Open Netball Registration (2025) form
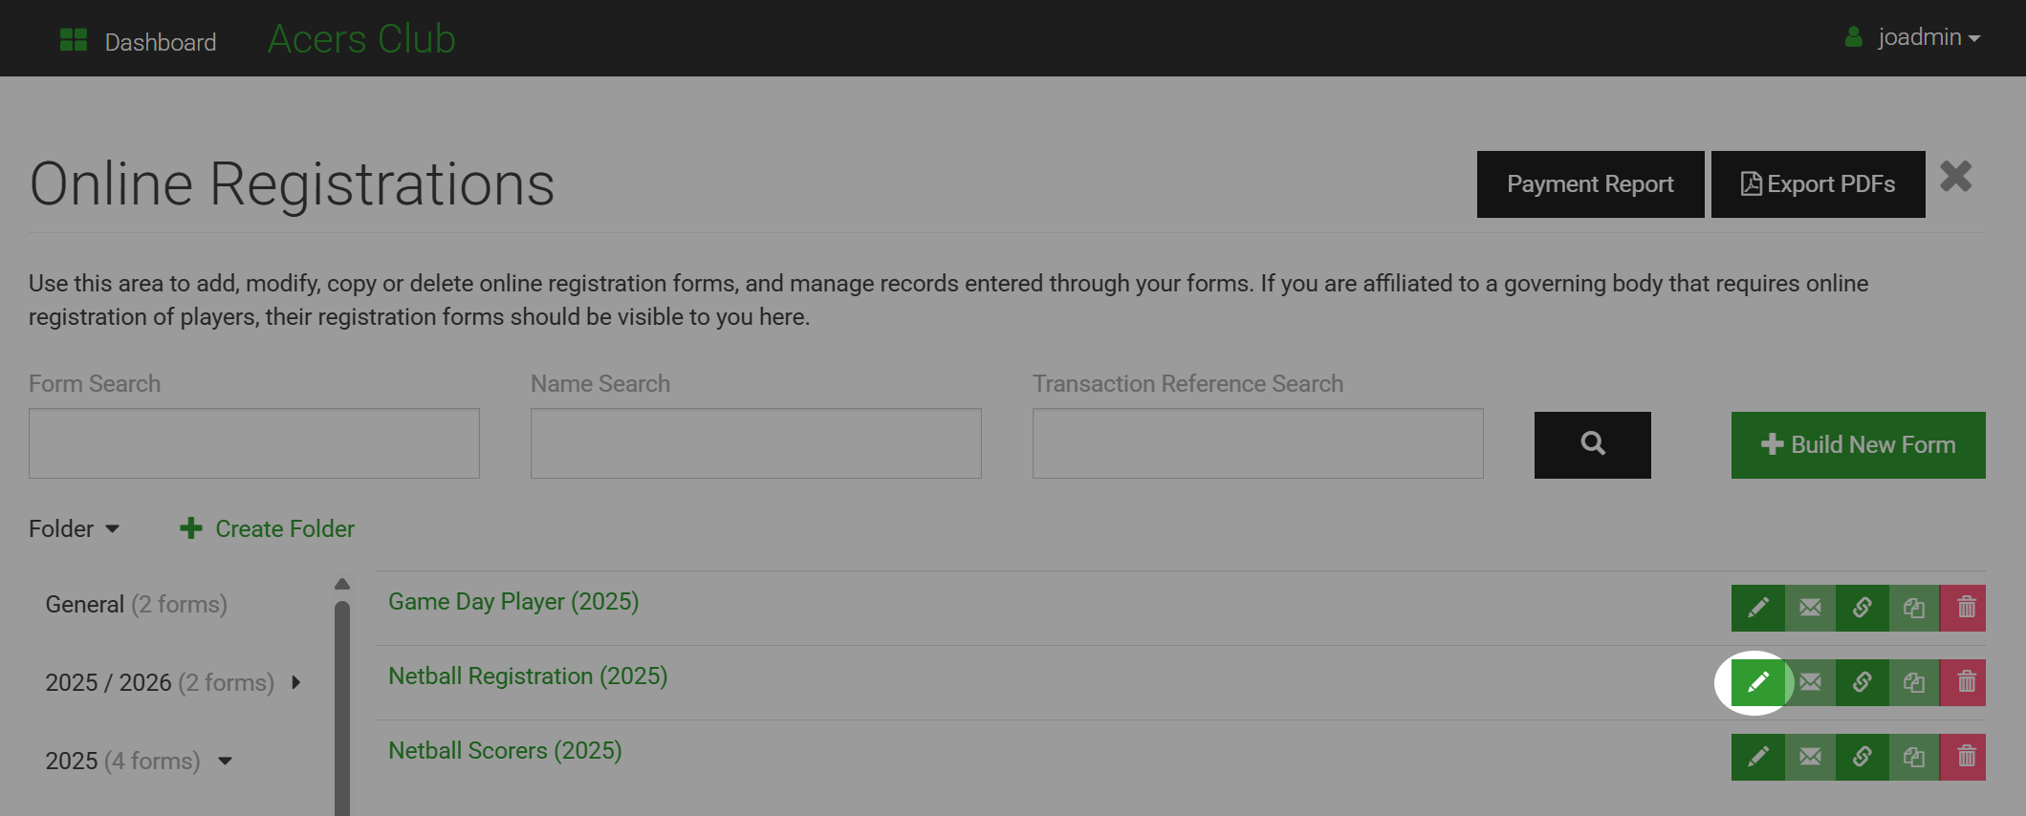This screenshot has height=816, width=2026. [528, 676]
